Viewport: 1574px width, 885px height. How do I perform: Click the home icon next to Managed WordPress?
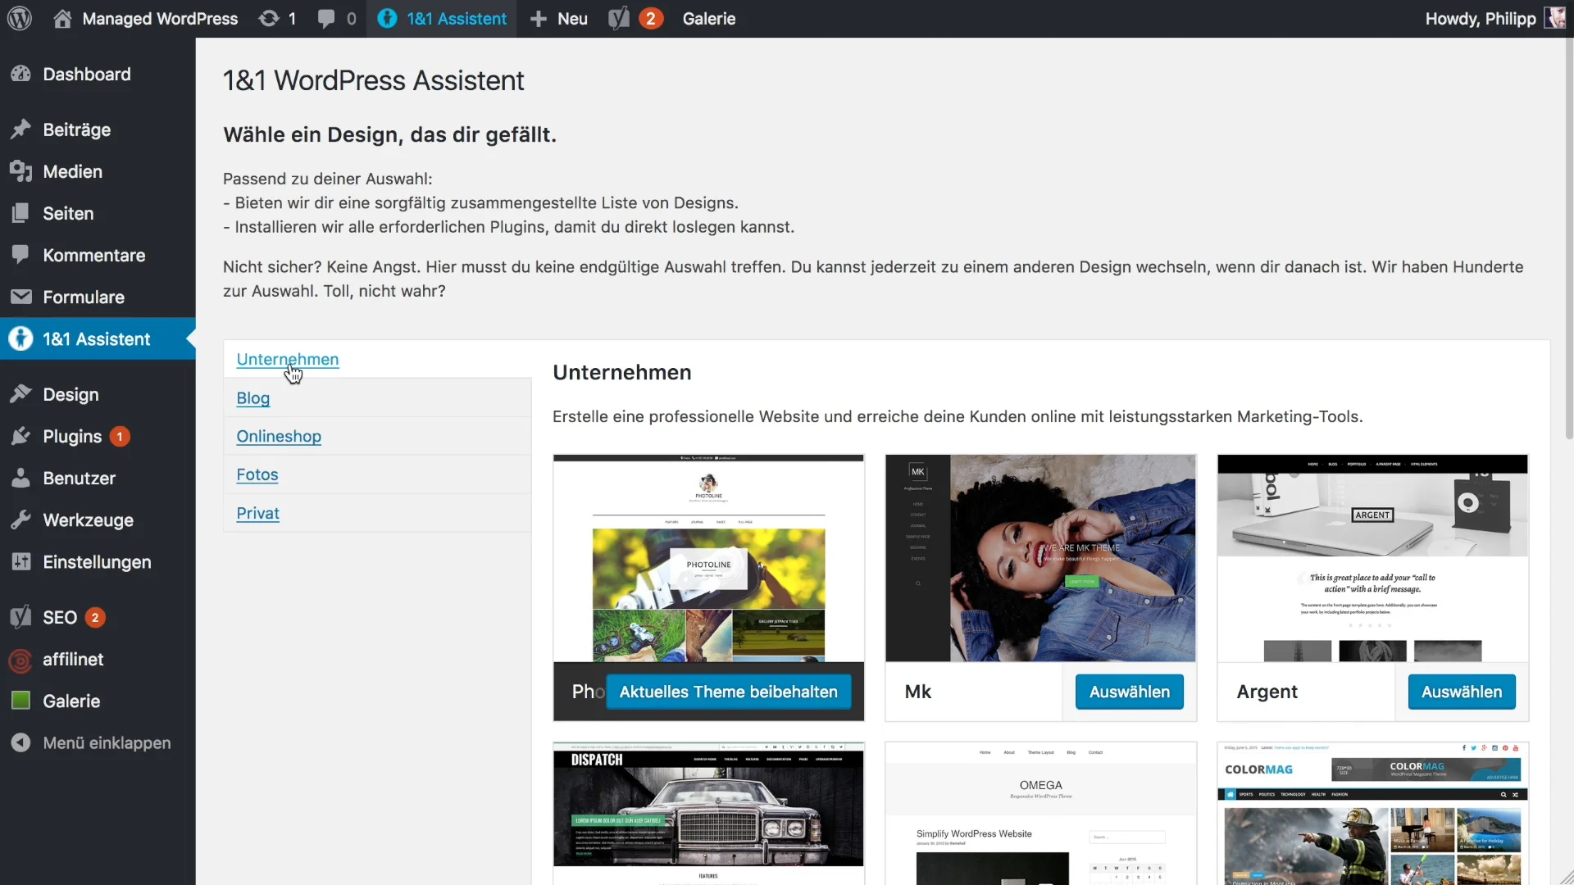tap(62, 18)
